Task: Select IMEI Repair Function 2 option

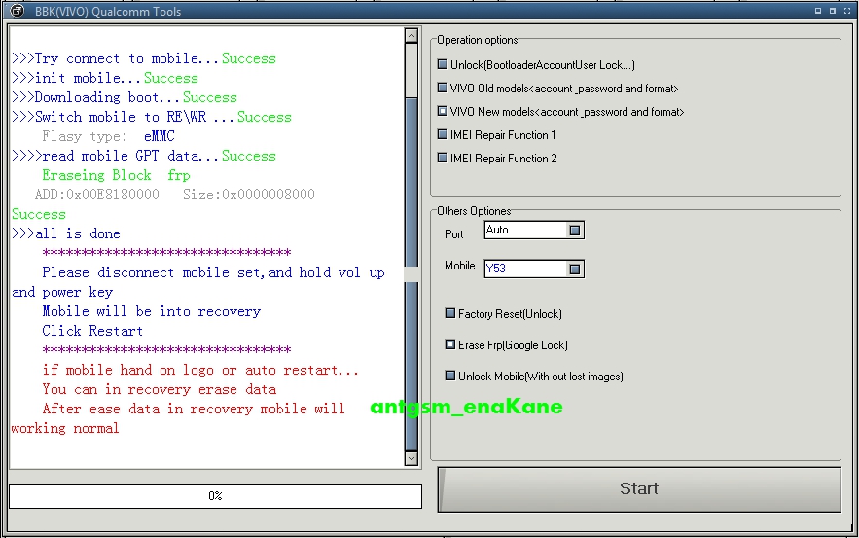Action: coord(443,158)
